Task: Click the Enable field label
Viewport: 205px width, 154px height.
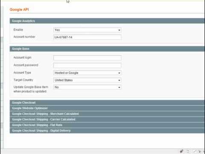Action: tap(18, 30)
